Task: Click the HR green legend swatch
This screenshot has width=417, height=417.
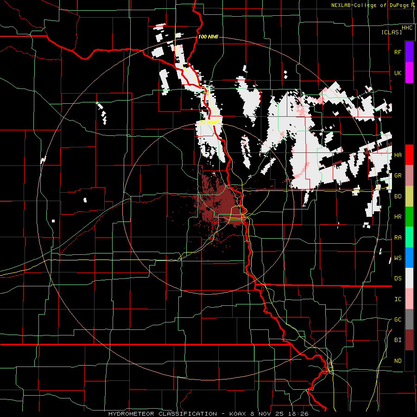Action: coord(409,217)
